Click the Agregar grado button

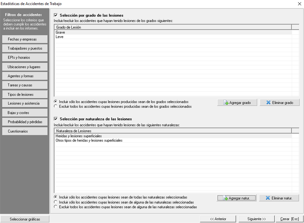pyautogui.click(x=237, y=102)
